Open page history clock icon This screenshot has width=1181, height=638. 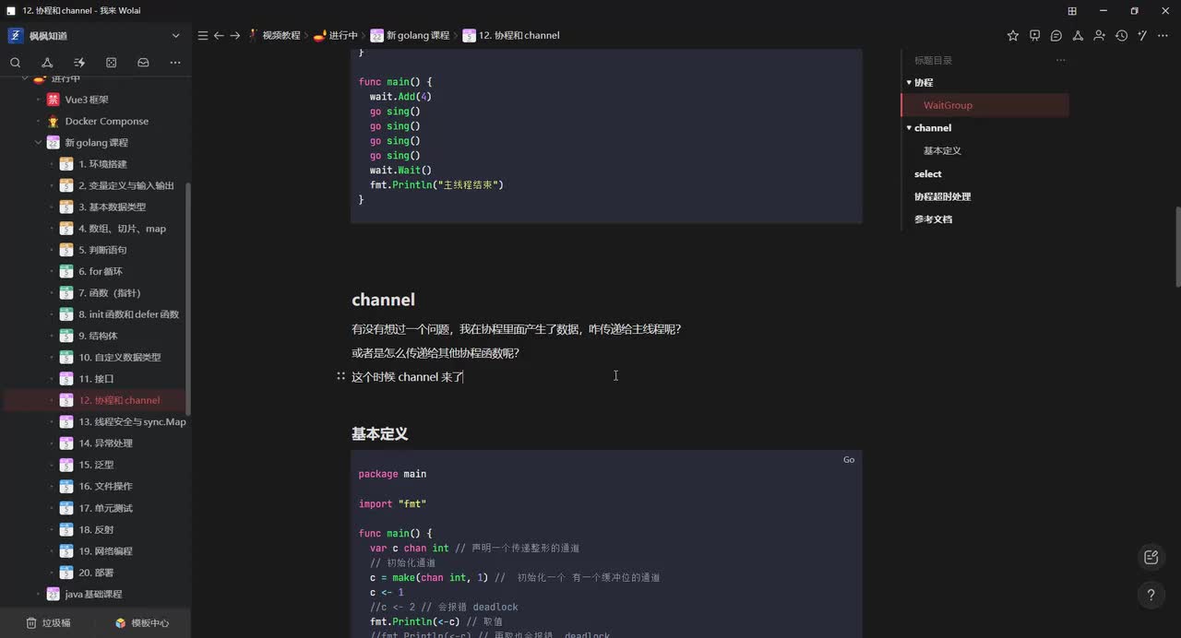1121,35
